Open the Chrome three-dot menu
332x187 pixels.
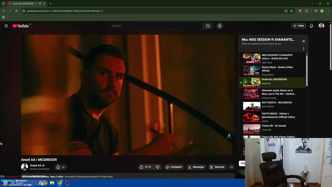pyautogui.click(x=328, y=11)
